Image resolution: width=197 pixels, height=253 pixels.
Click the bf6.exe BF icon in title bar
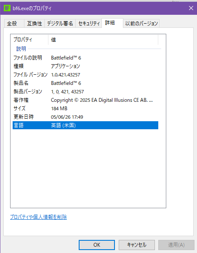pyautogui.click(x=7, y=8)
